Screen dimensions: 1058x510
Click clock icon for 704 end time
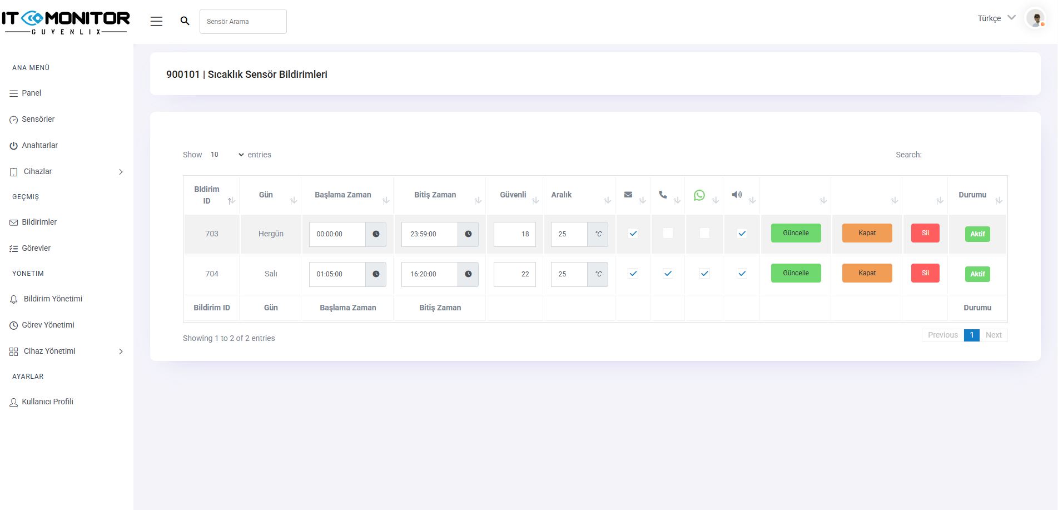[x=468, y=274]
